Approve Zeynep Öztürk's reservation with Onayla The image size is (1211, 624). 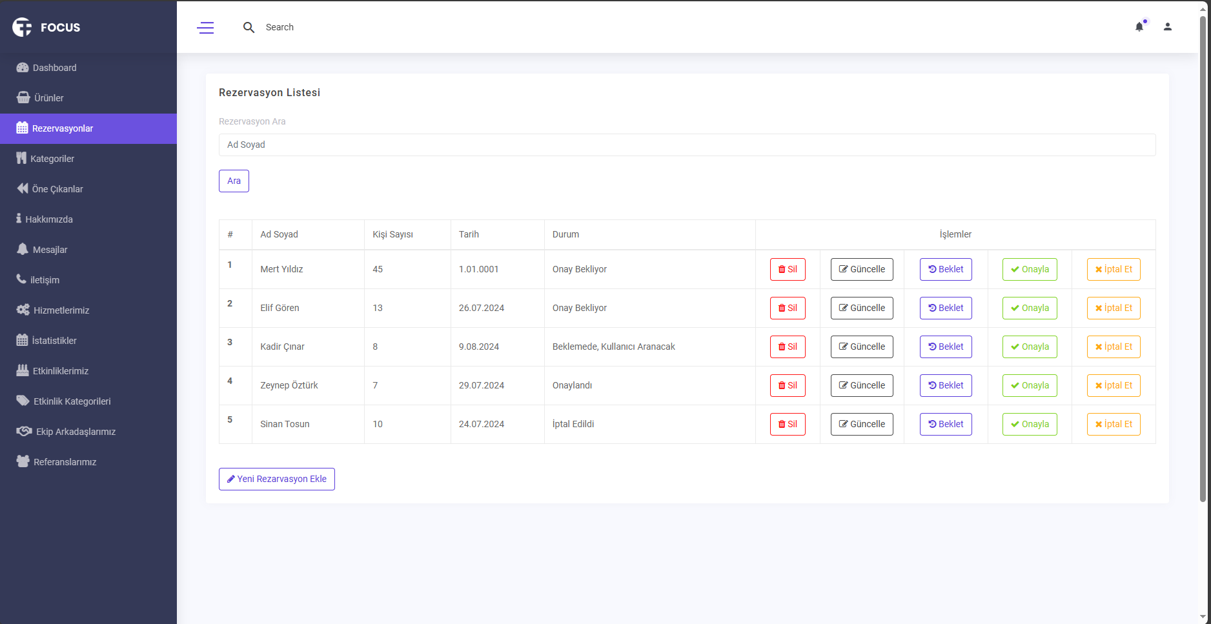tap(1029, 386)
